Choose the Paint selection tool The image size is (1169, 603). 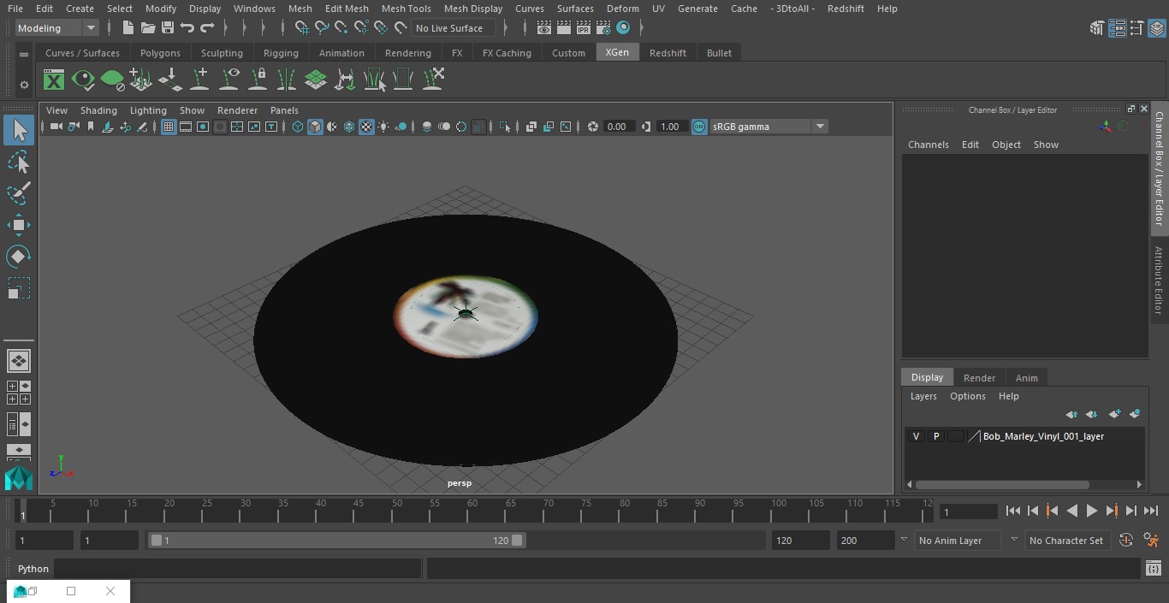[19, 193]
